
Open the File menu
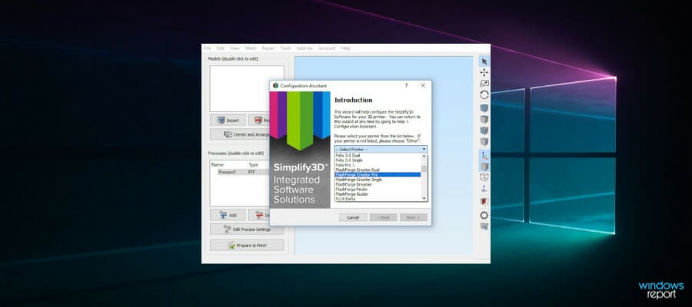pyautogui.click(x=208, y=48)
